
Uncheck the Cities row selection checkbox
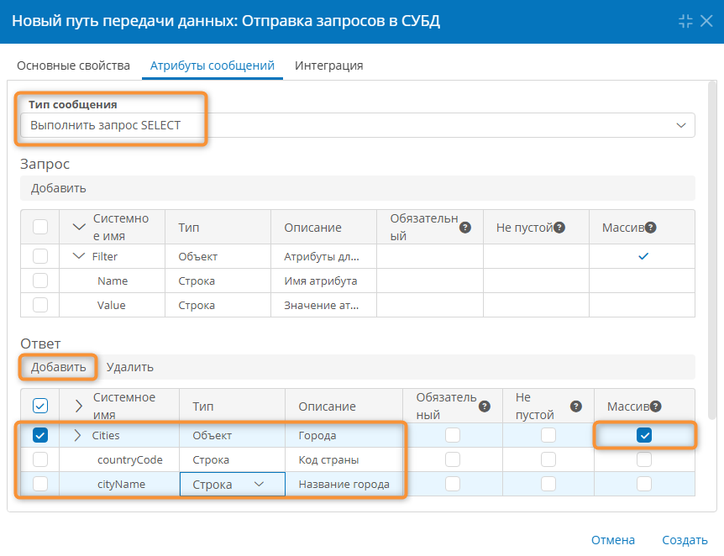pos(40,435)
